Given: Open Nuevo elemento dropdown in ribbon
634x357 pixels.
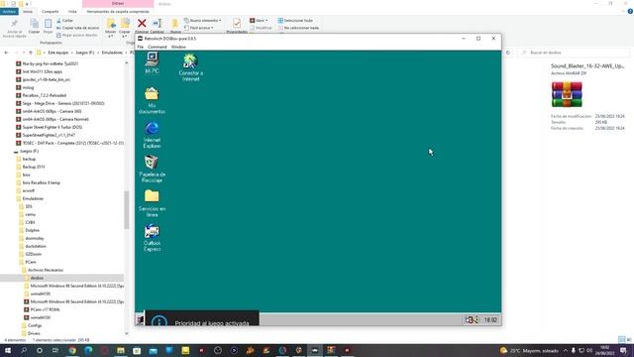Looking at the screenshot, I should click(x=202, y=20).
